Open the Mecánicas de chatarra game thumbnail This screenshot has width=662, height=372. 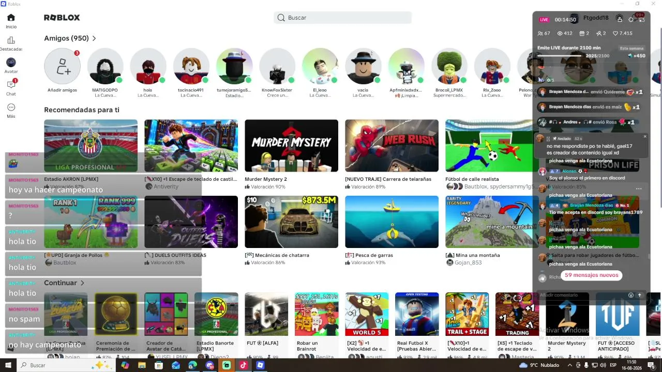pyautogui.click(x=291, y=222)
